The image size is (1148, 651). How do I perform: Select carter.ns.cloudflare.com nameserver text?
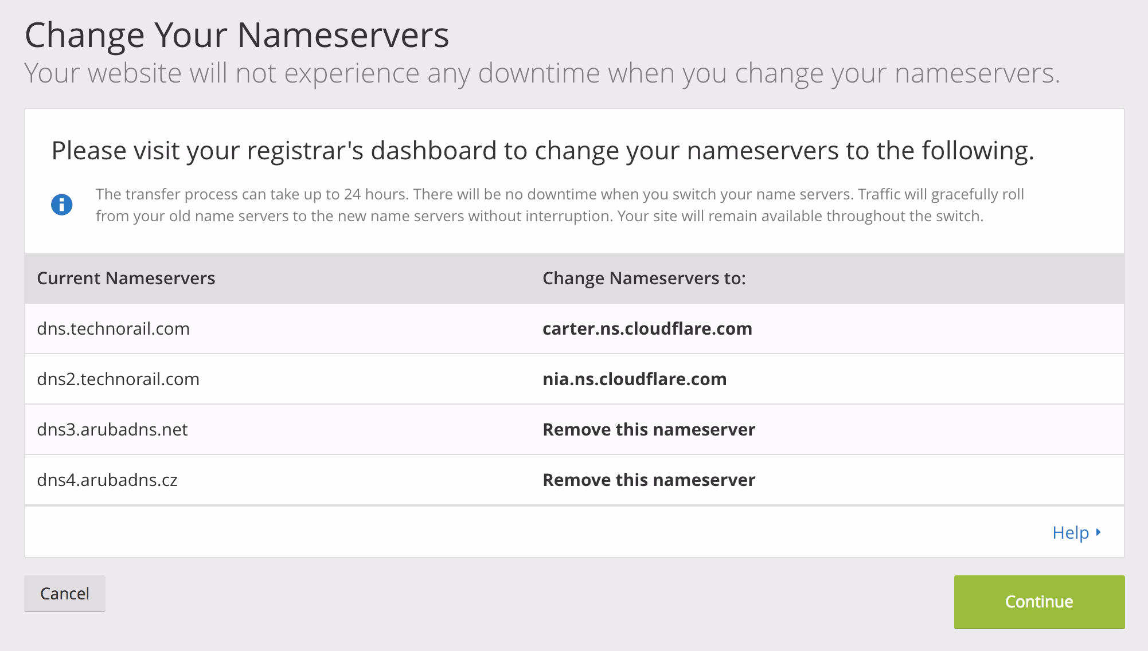click(647, 328)
